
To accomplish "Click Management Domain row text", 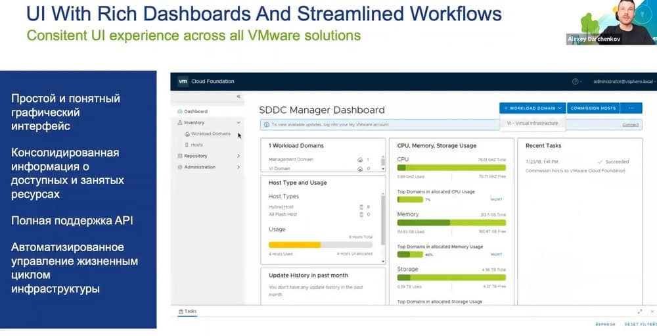I will tap(291, 159).
